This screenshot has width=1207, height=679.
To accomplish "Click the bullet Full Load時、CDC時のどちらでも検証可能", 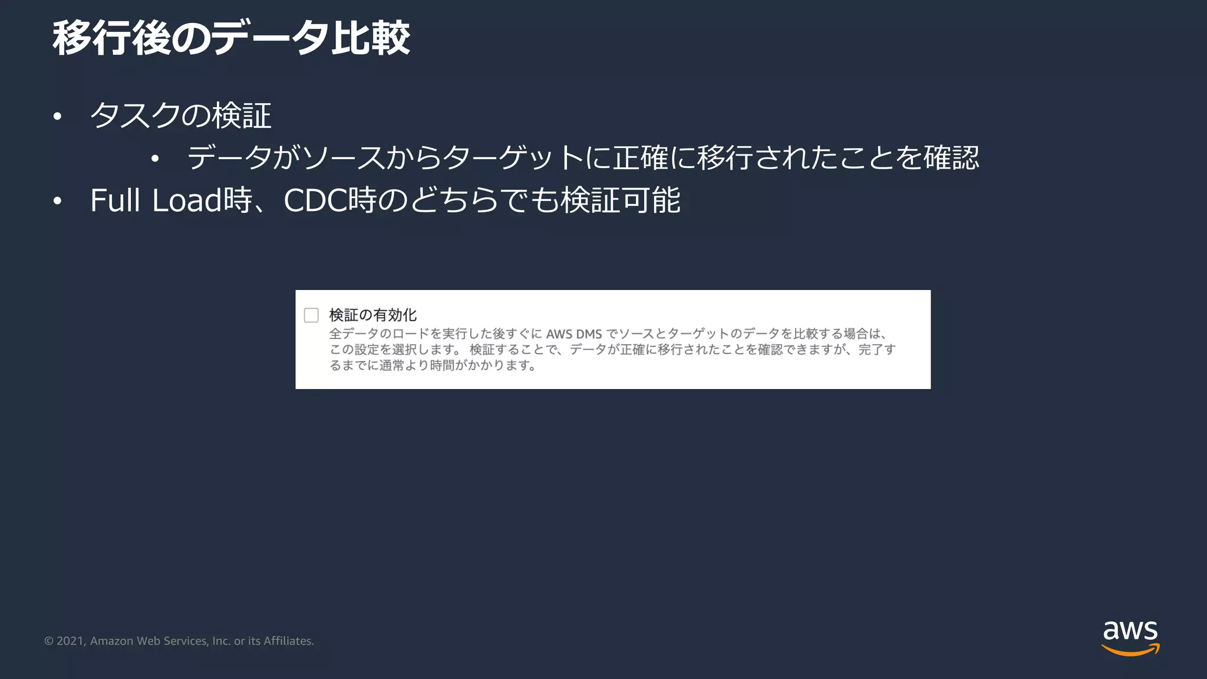I will [x=385, y=200].
